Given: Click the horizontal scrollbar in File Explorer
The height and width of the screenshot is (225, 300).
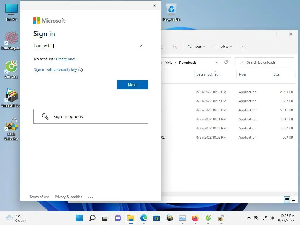Looking at the screenshot, I should pos(227,194).
